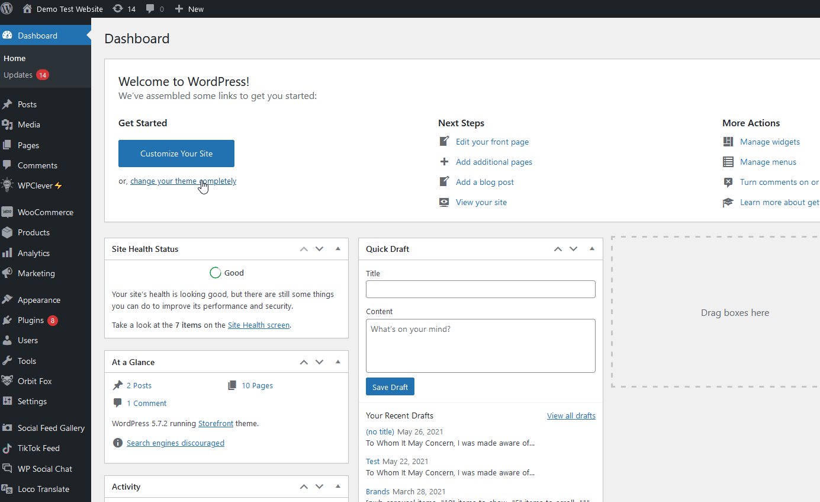Open the Manage menus link
The width and height of the screenshot is (820, 502).
point(768,162)
